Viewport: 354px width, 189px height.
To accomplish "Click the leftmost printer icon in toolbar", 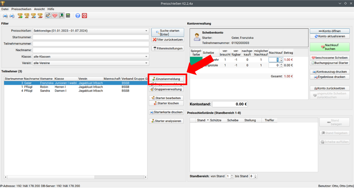I will tap(5, 16).
